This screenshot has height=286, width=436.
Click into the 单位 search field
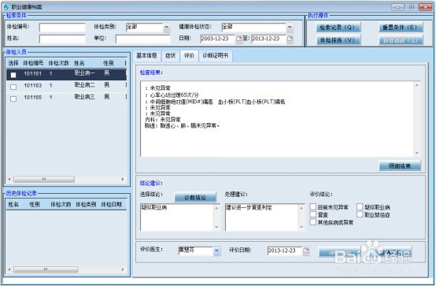pos(143,39)
